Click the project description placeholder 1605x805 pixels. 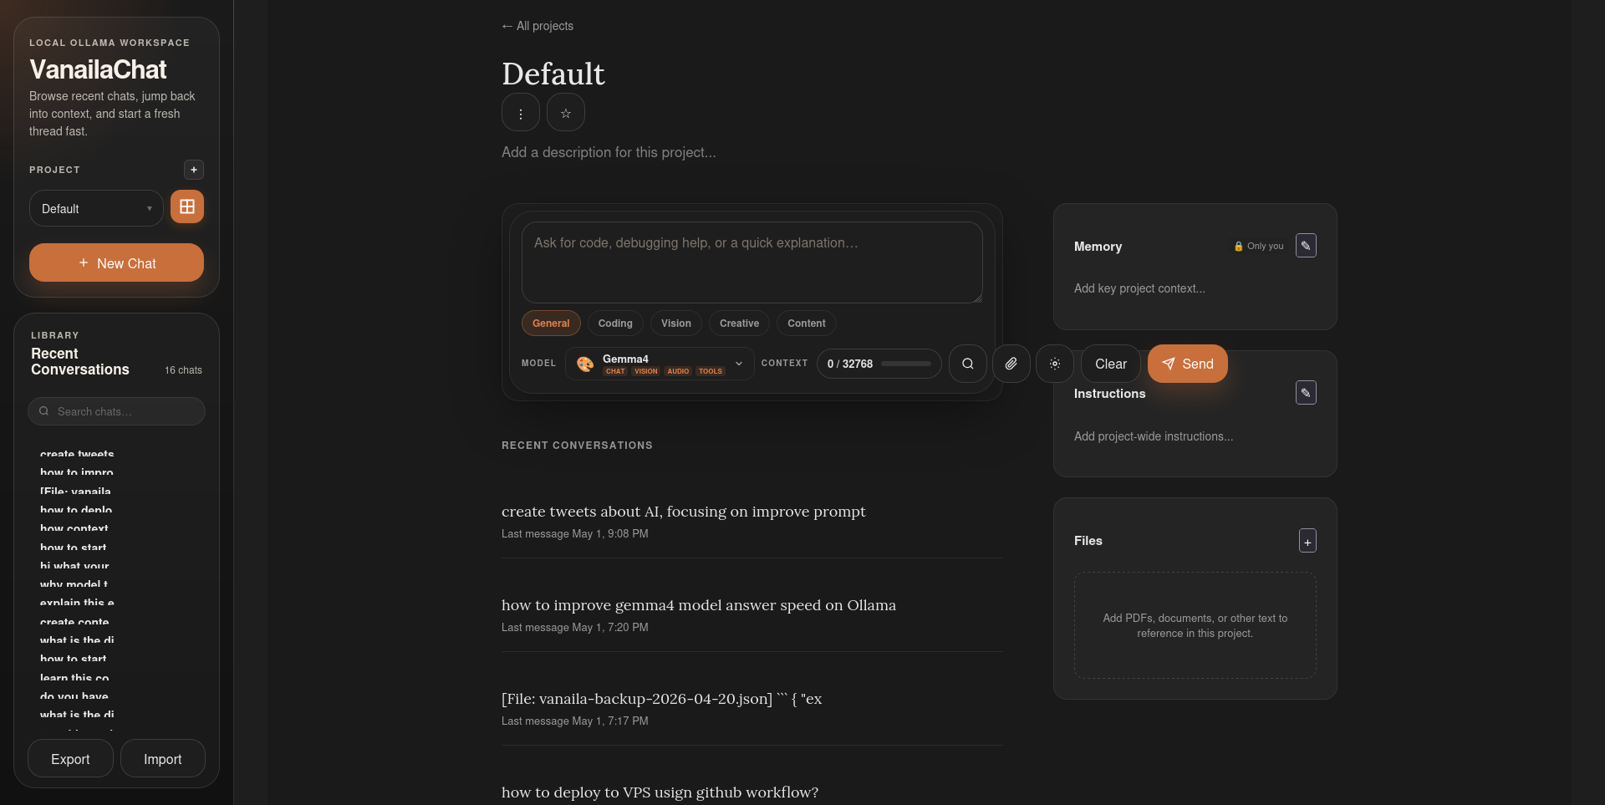[x=609, y=152]
